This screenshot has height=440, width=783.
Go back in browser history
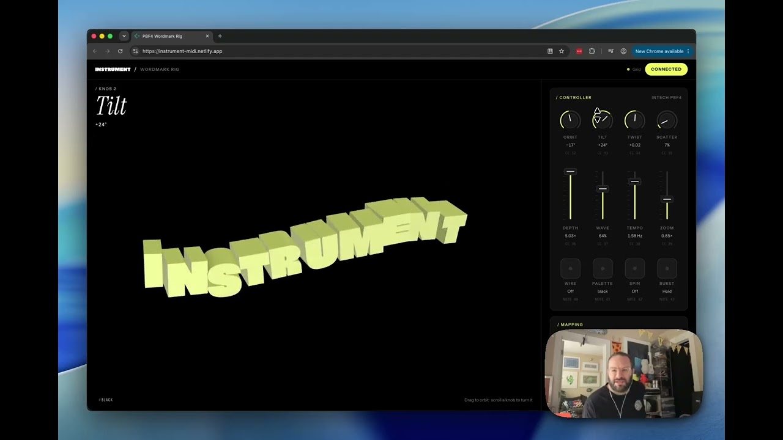(95, 51)
